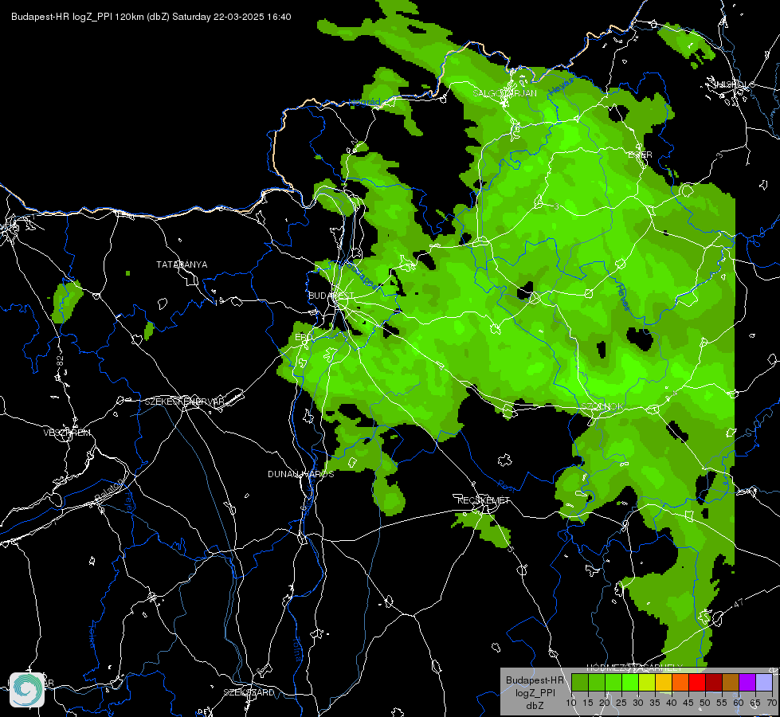780x717 pixels.
Task: Click the BUDAPEST city label
Action: coord(331,296)
